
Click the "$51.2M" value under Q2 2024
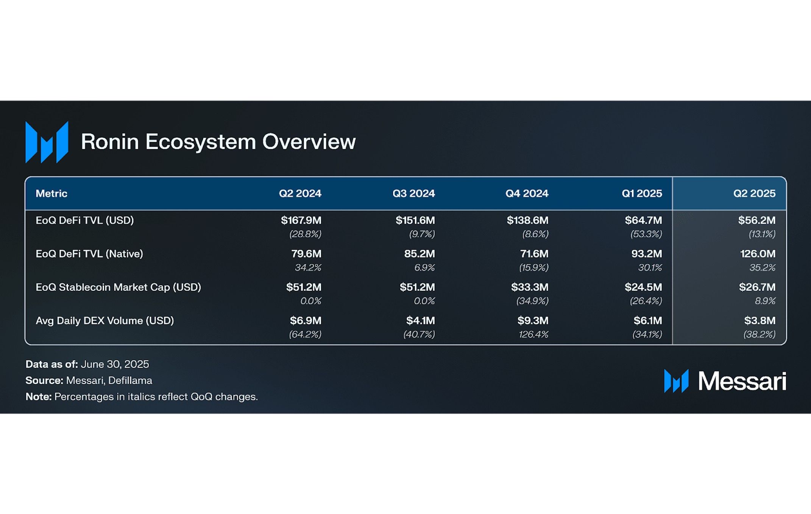tap(304, 287)
